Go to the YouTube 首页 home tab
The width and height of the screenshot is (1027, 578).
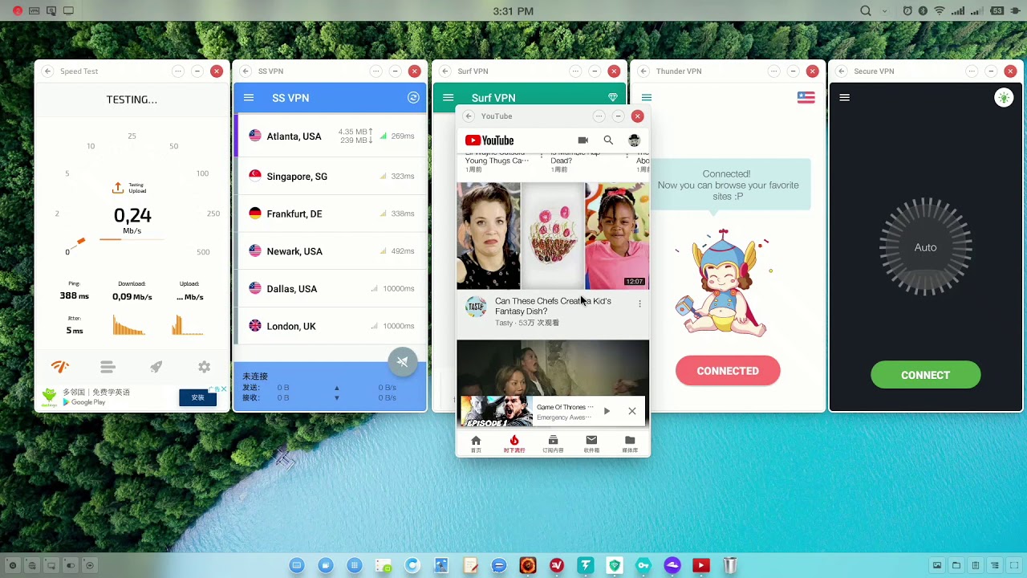coord(476,444)
